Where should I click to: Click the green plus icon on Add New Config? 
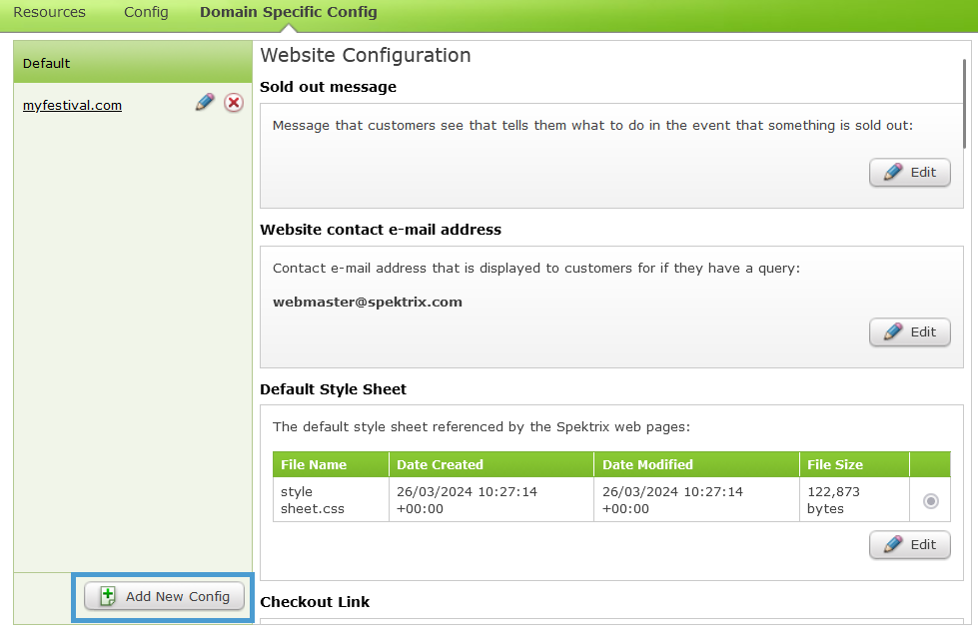(108, 596)
